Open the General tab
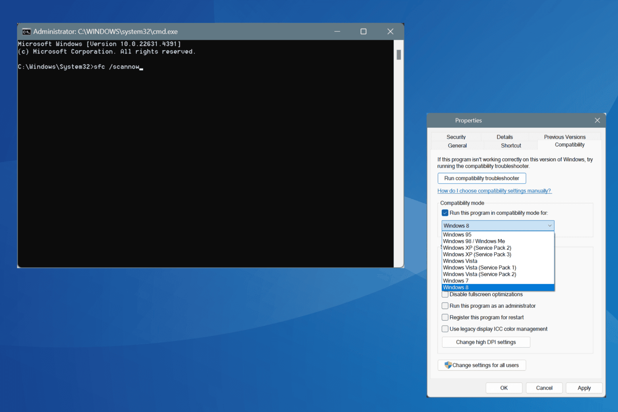Viewport: 618px width, 412px height. tap(457, 146)
